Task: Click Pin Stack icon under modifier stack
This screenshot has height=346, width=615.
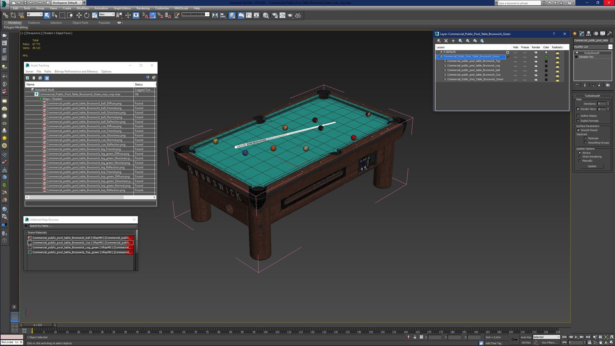Action: tap(577, 85)
